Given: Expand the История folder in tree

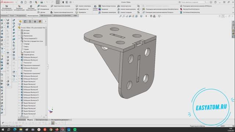Looking at the screenshot, I should pyautogui.click(x=19, y=30).
